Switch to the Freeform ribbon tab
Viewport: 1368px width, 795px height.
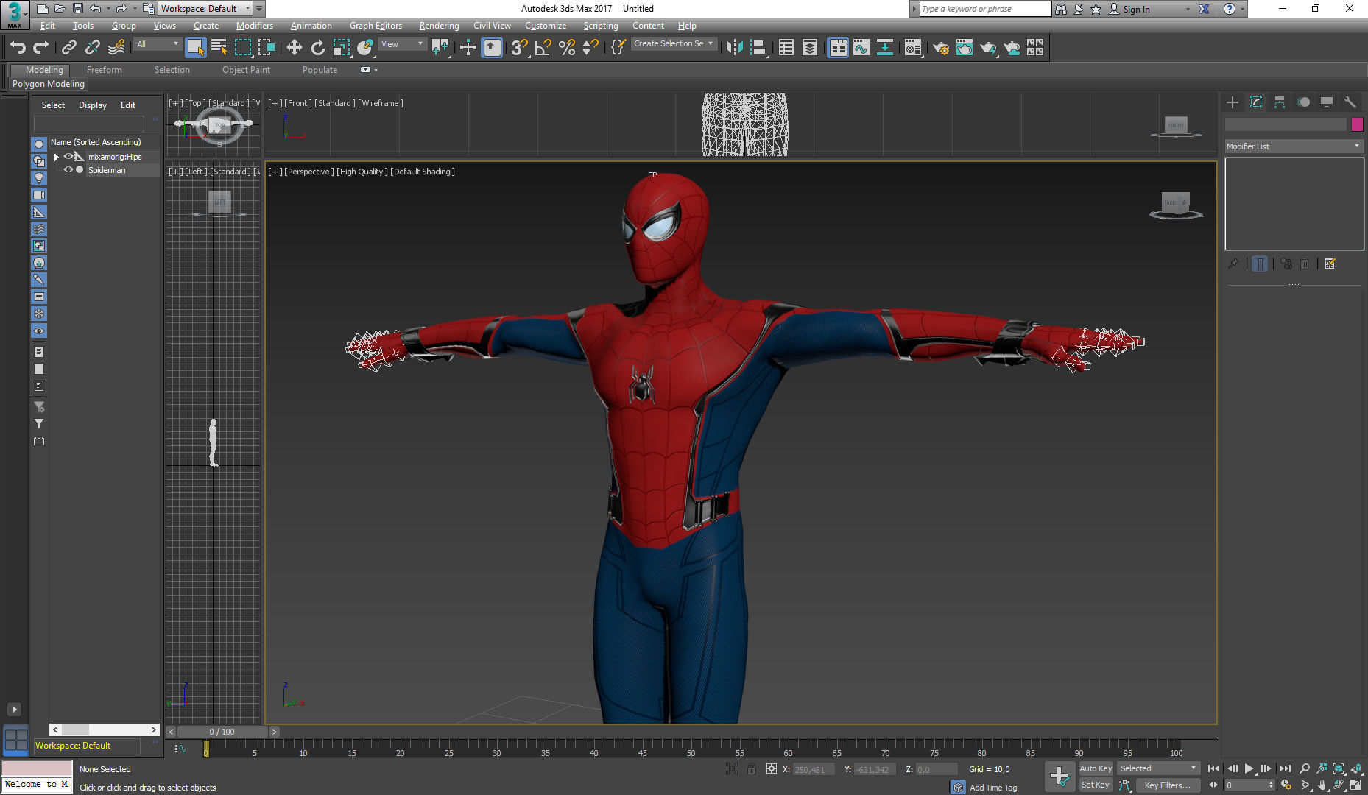tap(104, 70)
